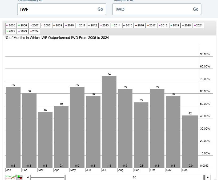Toggle the 2024 year legend
Image resolution: width=218 pixels, height=180 pixels.
34,31
